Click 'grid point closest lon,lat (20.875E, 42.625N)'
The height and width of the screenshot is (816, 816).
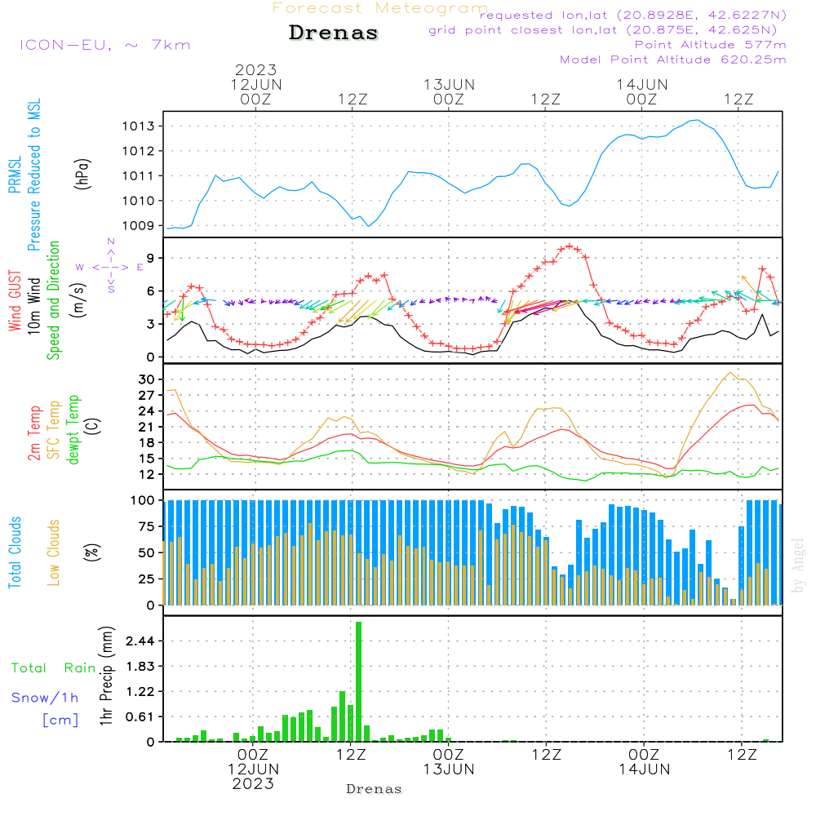[x=603, y=30]
